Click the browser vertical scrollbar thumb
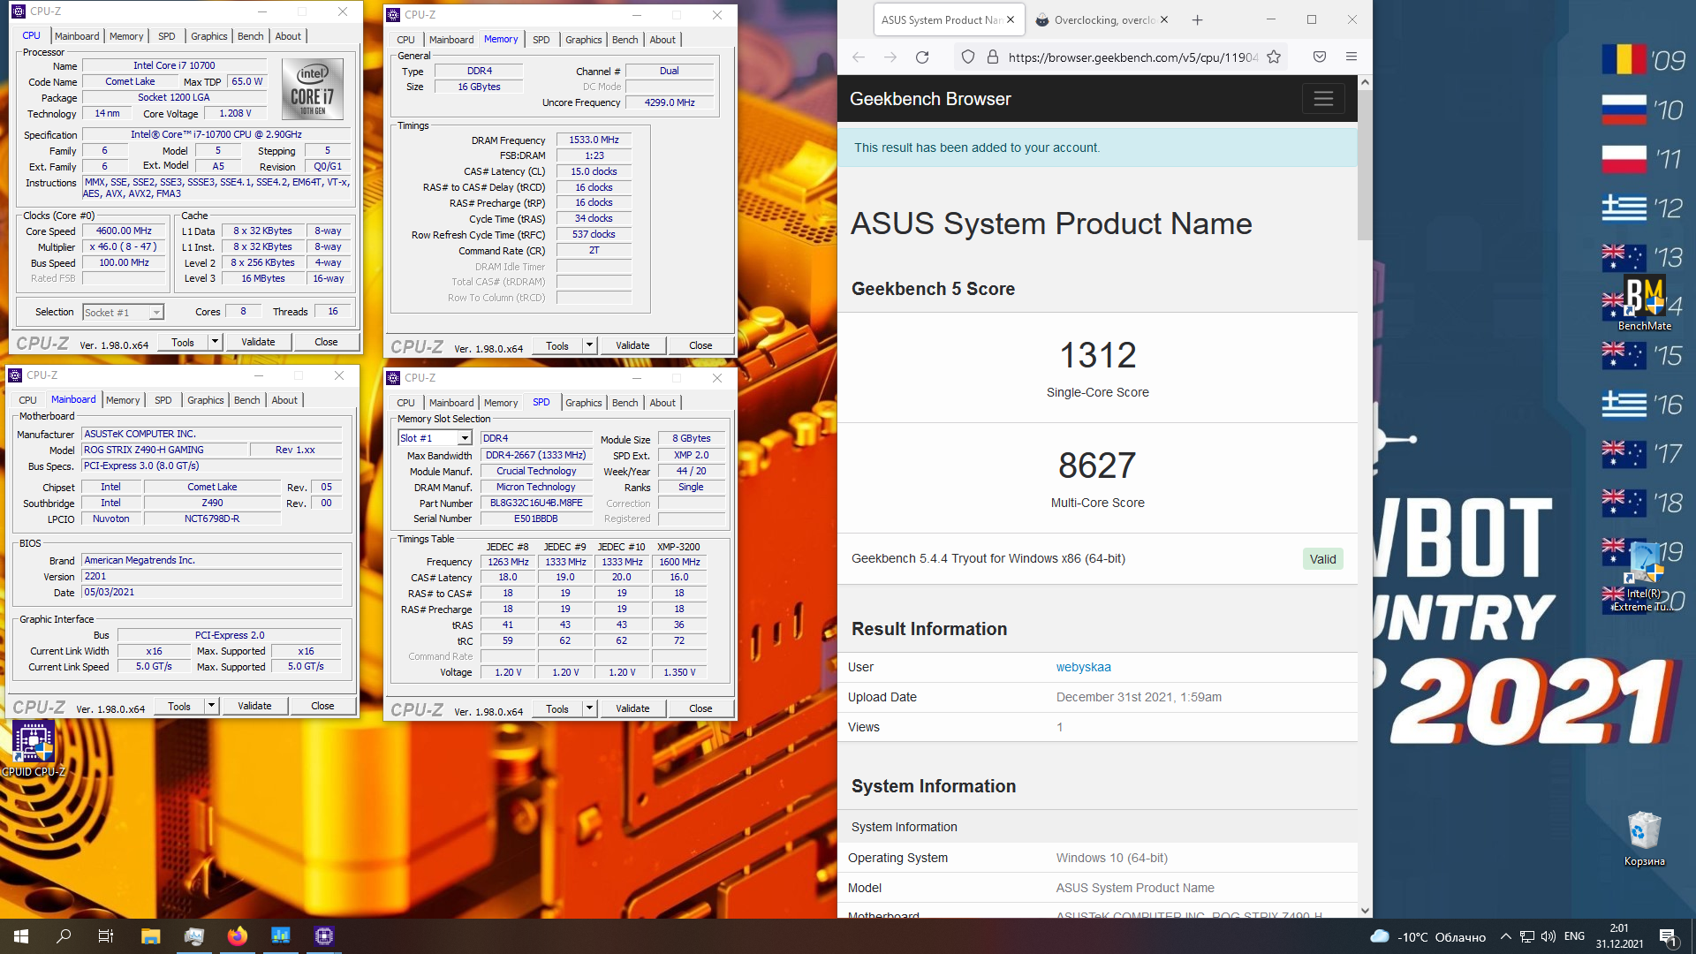This screenshot has height=954, width=1696. click(x=1365, y=165)
